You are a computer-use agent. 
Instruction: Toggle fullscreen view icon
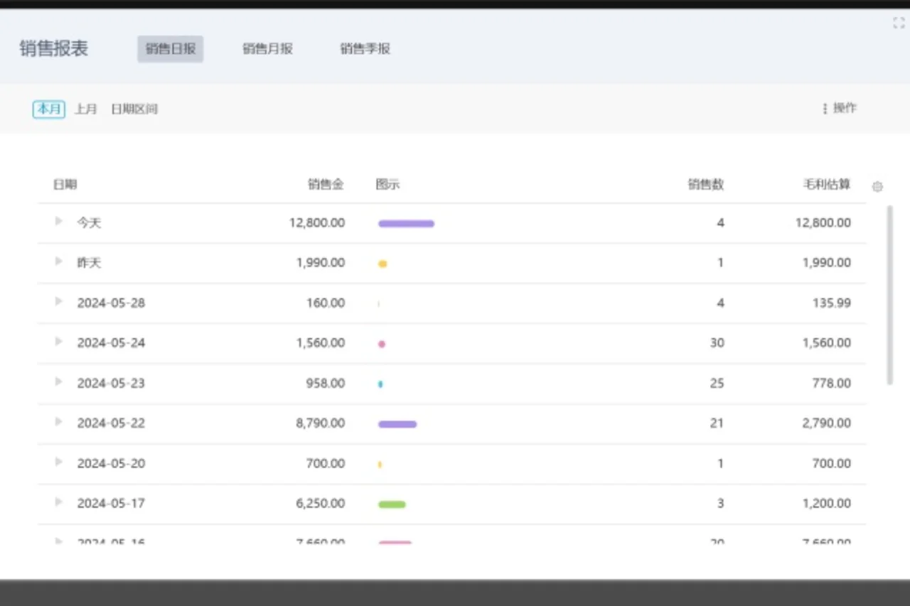pos(899,23)
